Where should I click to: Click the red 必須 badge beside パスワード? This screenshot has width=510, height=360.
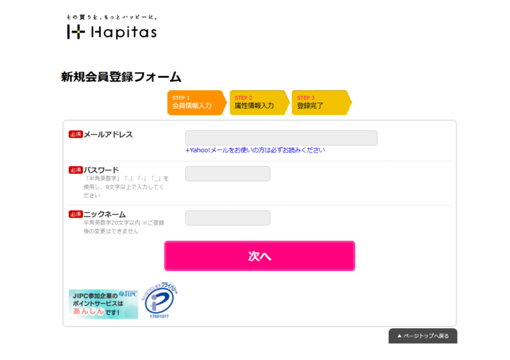pos(75,170)
